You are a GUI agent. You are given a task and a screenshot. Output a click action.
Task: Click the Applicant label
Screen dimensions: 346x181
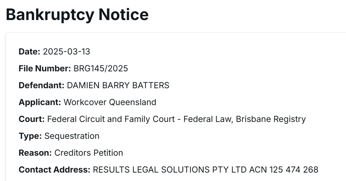[40, 102]
